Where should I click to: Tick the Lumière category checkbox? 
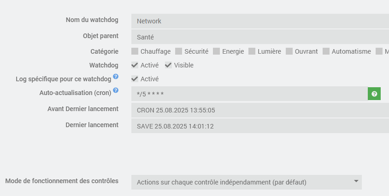point(252,51)
